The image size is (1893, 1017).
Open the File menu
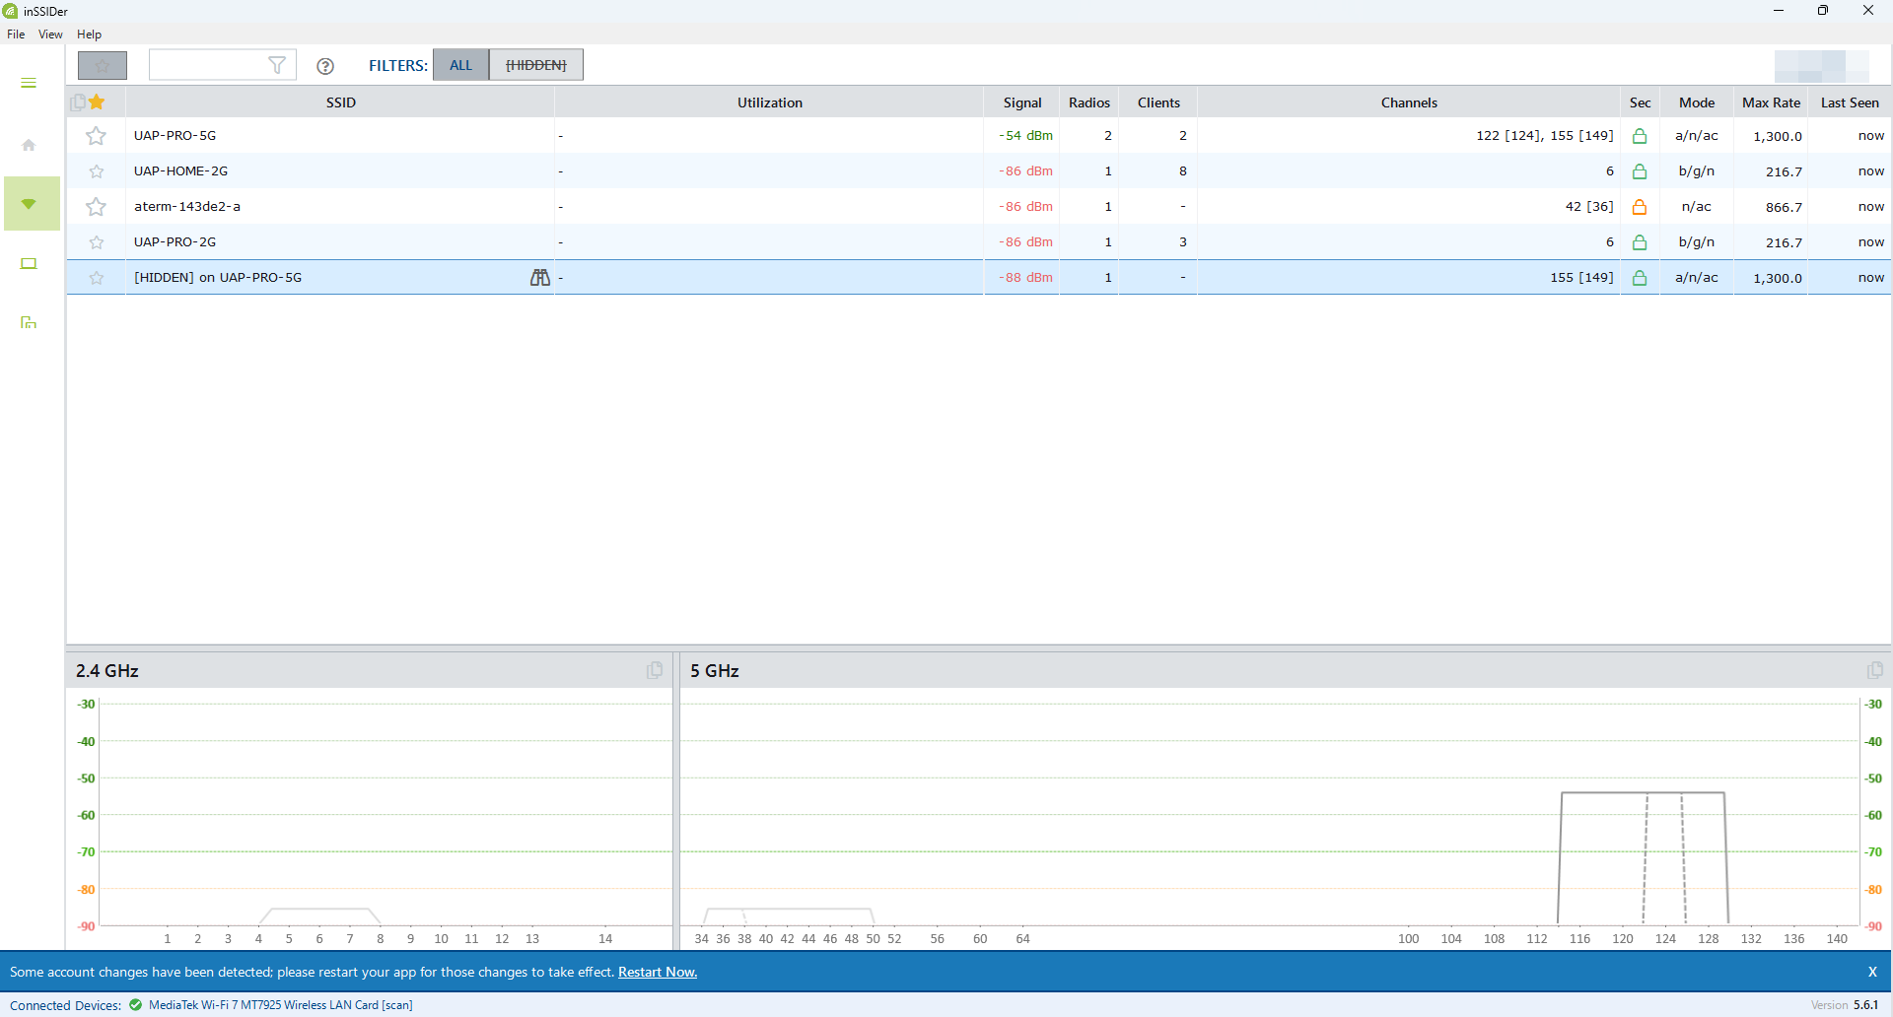[16, 34]
